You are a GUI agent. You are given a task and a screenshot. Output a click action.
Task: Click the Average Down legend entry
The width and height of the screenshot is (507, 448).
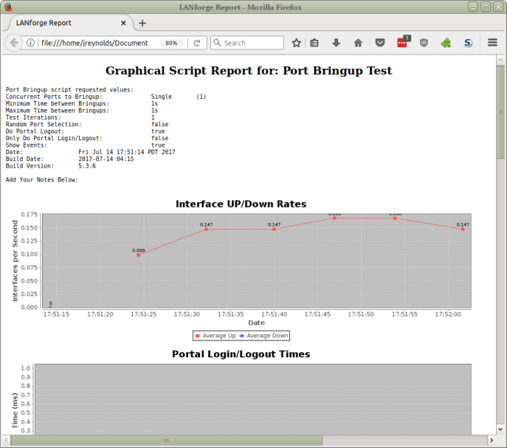(263, 335)
